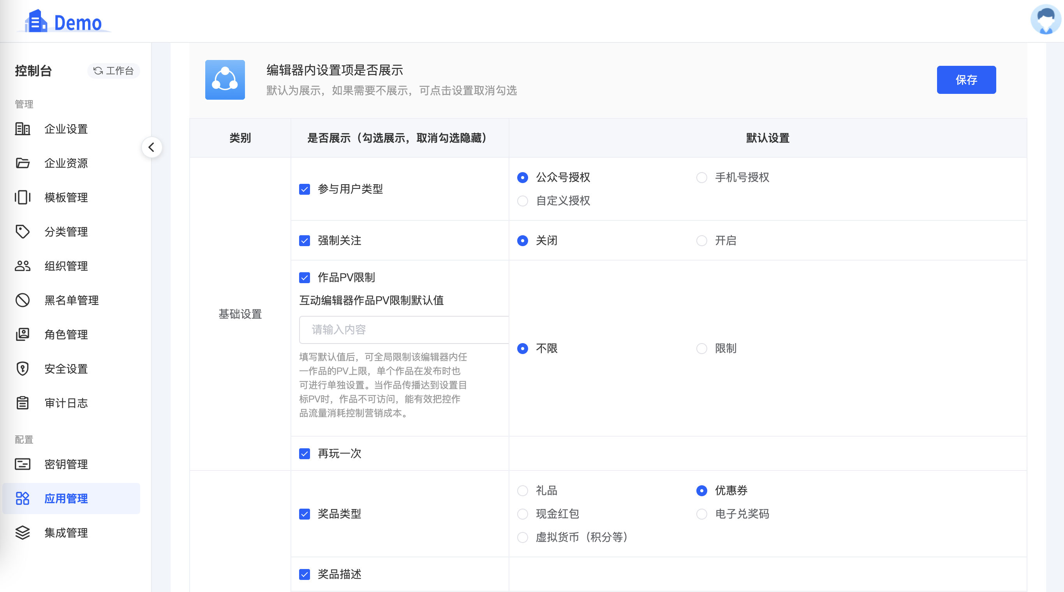This screenshot has height=592, width=1064.
Task: Click the refresh icon beside 工作台
Action: (98, 70)
